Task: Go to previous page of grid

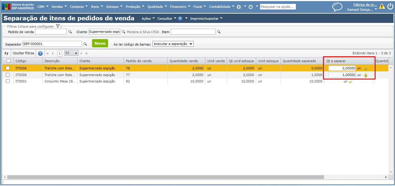Action: point(53,53)
